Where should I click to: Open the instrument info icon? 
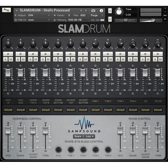point(101,11)
